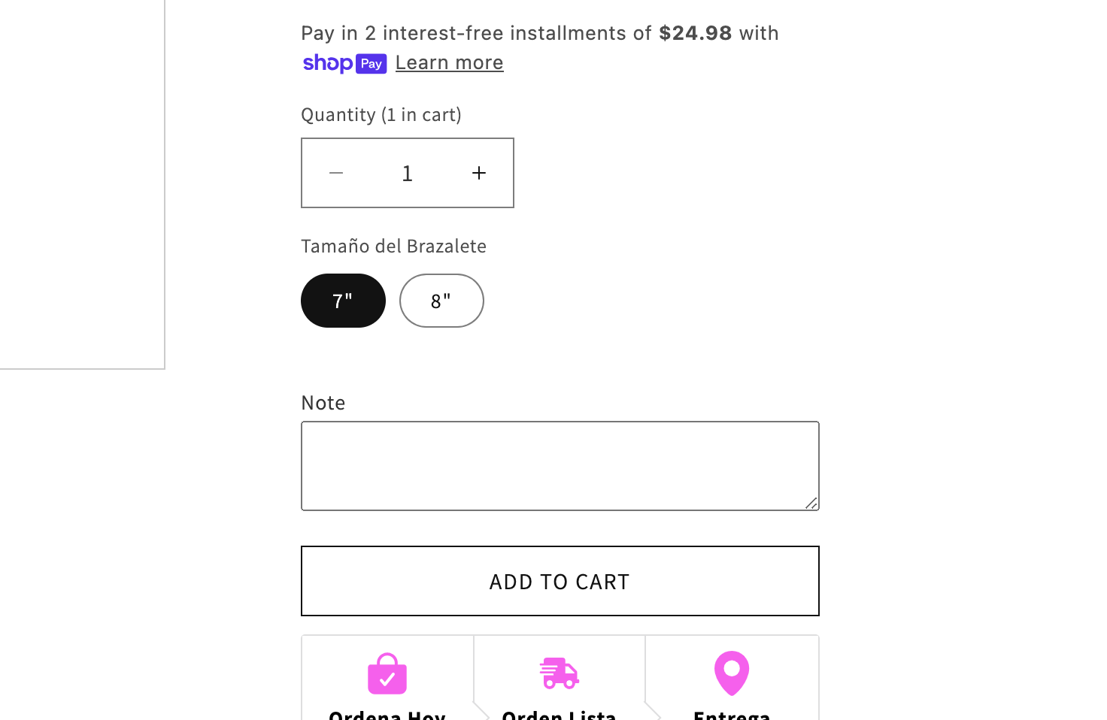This screenshot has width=1107, height=720.
Task: Click the Tamaño del Brazalete label
Action: point(393,246)
